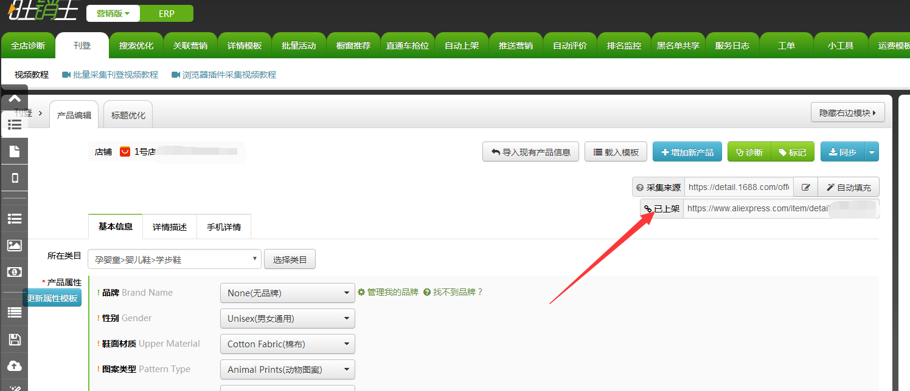The image size is (910, 391).
Task: Open the 小工具 tab
Action: 841,46
